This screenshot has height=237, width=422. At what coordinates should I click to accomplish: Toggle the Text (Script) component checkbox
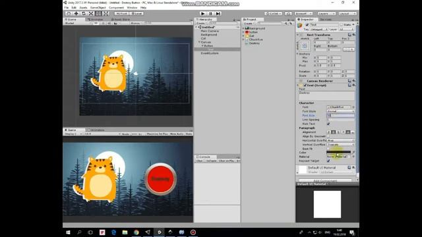[305, 86]
